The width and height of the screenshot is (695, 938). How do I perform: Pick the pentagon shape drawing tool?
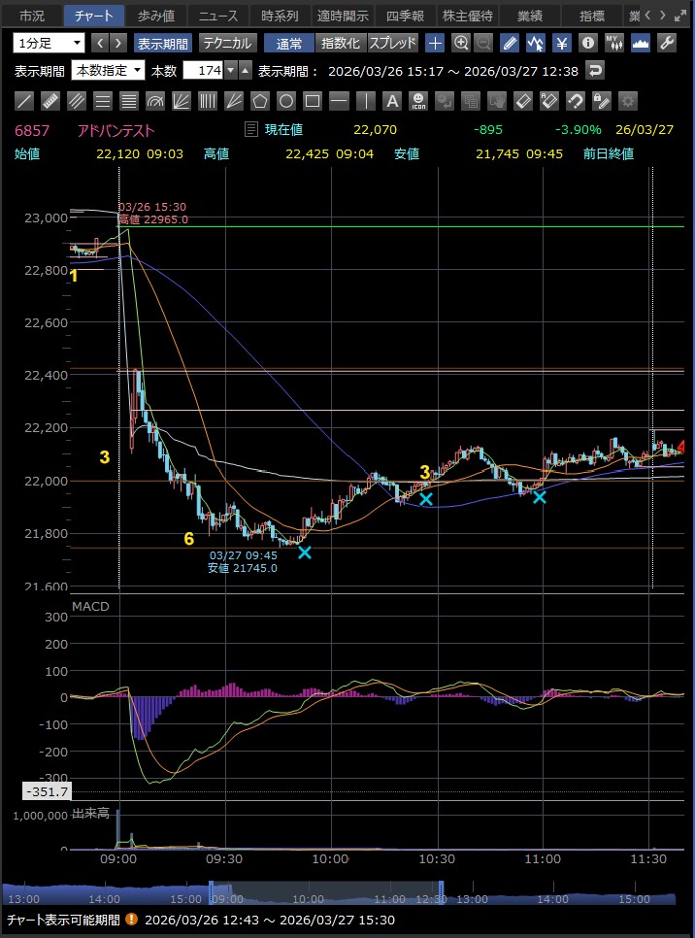tap(259, 101)
